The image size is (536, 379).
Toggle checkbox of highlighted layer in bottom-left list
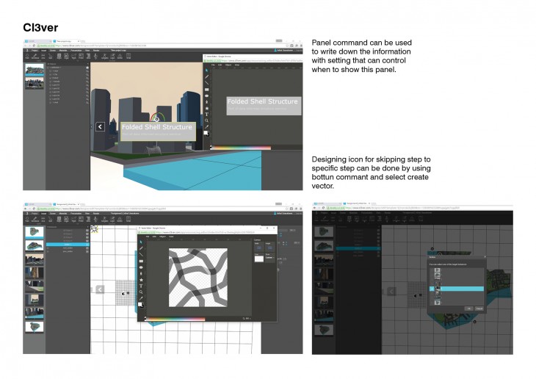87,244
